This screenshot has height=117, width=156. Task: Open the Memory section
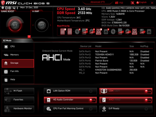[x=18, y=55]
